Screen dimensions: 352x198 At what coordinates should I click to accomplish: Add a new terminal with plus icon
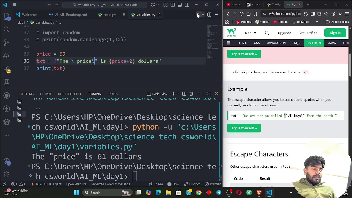pyautogui.click(x=173, y=94)
